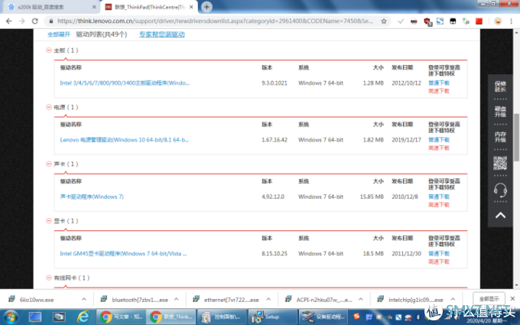Show the QR code in sidebar
Image resolution: width=520 pixels, height=325 pixels.
(500, 163)
